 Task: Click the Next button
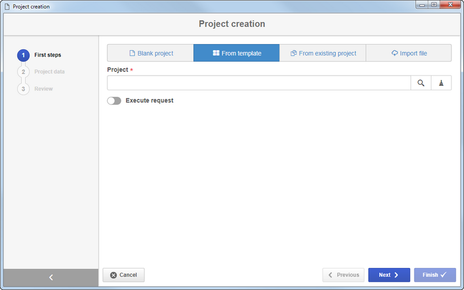[389, 275]
